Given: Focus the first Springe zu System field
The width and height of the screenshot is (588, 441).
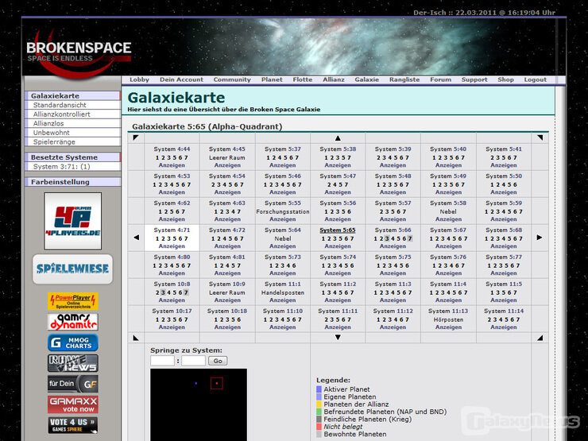Looking at the screenshot, I should pos(162,361).
